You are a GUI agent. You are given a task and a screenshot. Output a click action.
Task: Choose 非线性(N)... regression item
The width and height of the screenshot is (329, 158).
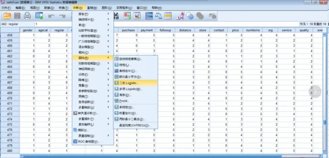tap(135, 107)
